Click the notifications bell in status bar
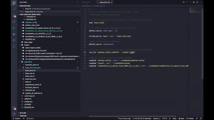214x120 pixels. [201, 119]
